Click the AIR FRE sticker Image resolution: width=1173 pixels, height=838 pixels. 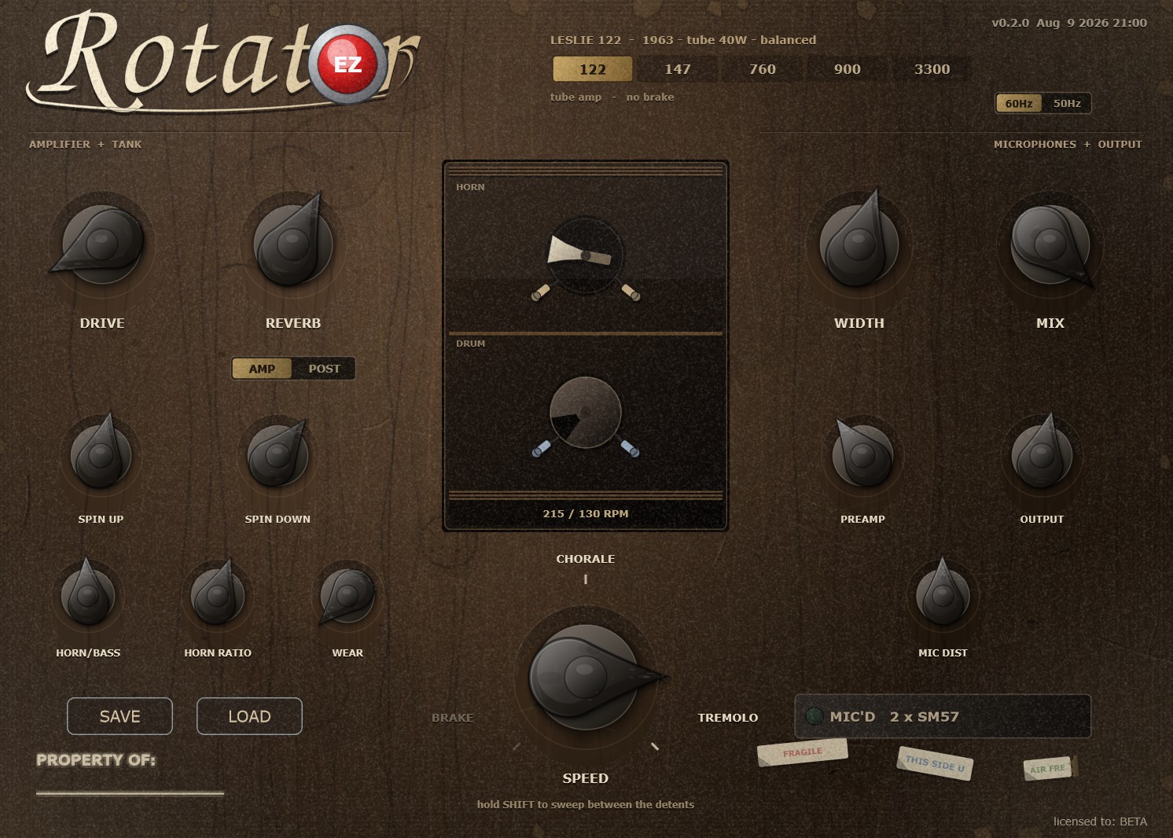click(x=1048, y=768)
